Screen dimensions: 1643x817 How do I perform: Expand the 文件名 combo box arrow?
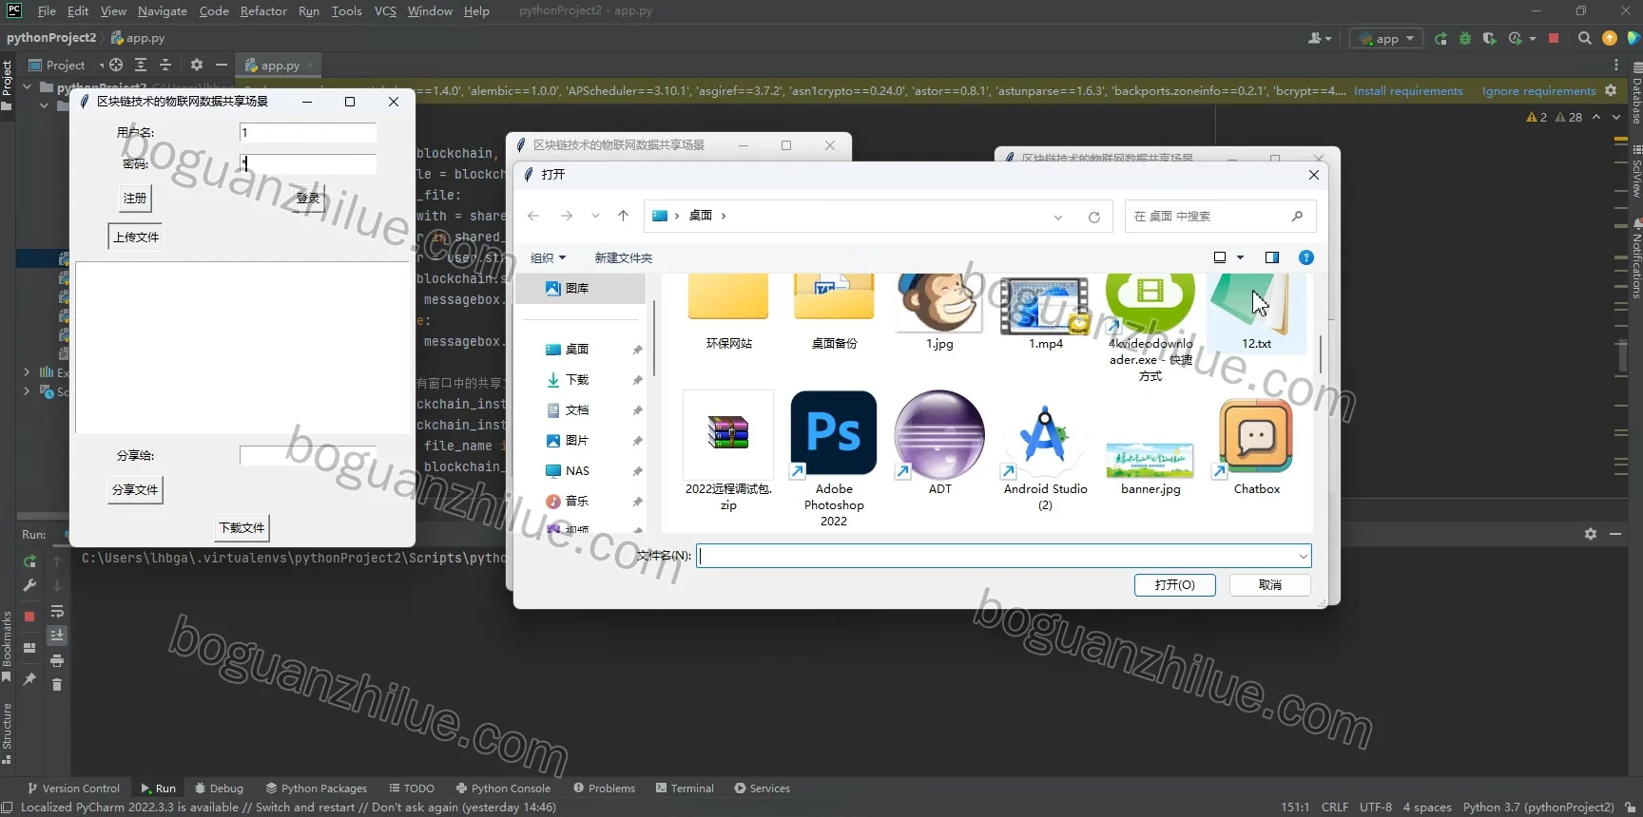pyautogui.click(x=1303, y=557)
